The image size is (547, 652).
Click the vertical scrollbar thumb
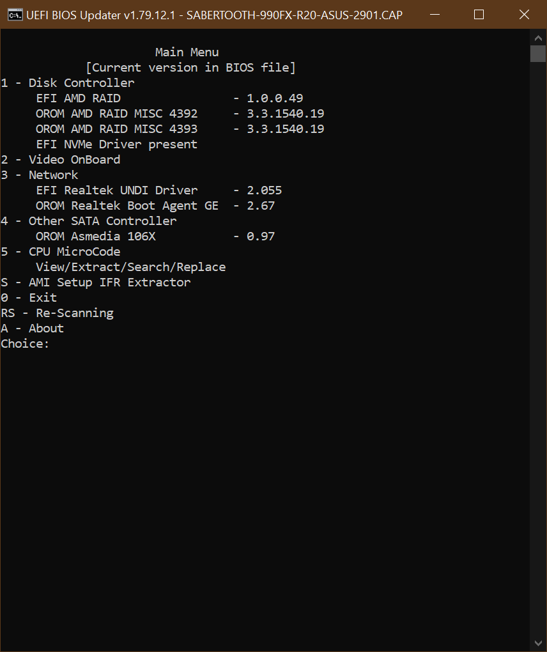click(x=538, y=54)
